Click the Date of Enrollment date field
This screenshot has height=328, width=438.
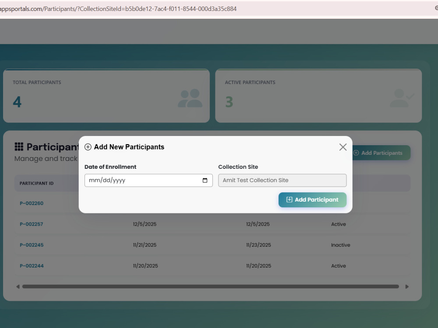[148, 181]
